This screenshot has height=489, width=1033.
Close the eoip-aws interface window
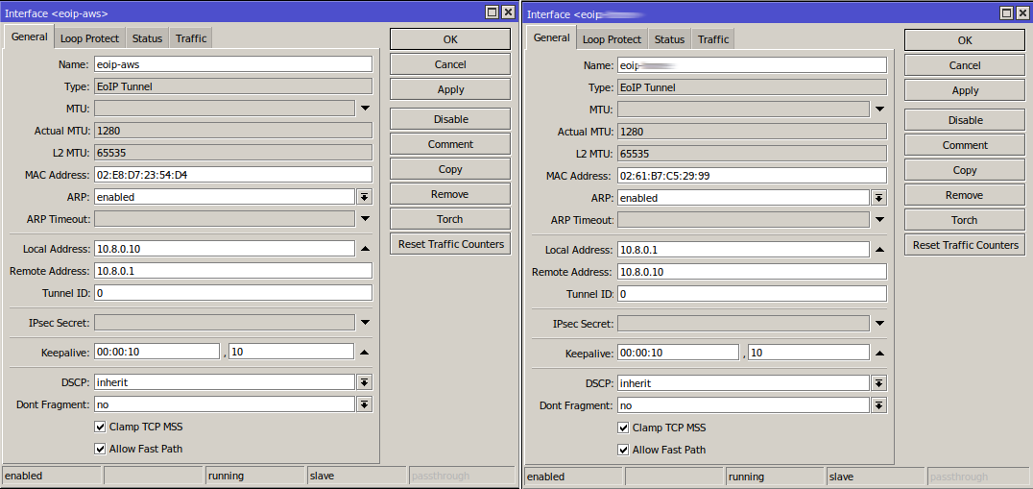[x=508, y=12]
